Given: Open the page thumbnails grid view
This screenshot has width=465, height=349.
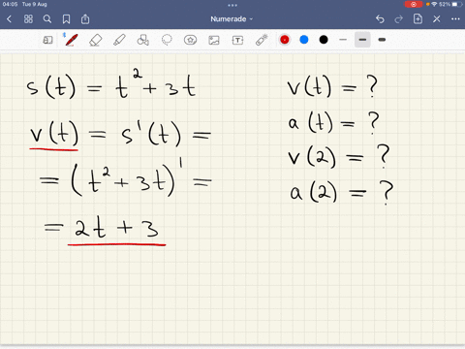Looking at the screenshot, I should coord(28,19).
